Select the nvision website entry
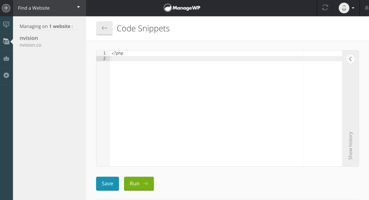 (29, 38)
